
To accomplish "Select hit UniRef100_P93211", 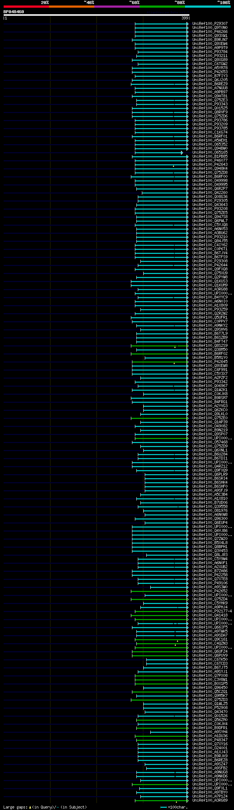I will coord(210,56).
